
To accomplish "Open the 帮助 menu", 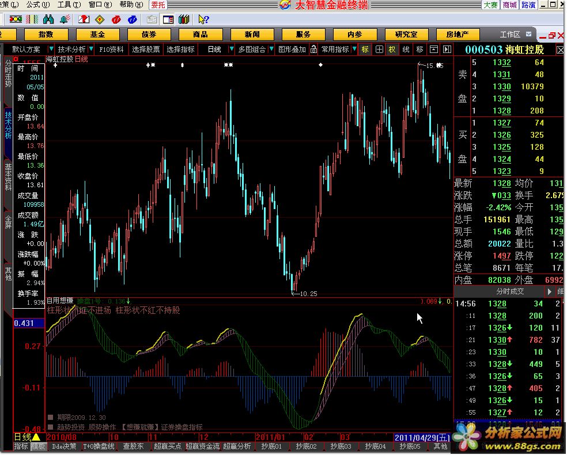I will tap(131, 5).
